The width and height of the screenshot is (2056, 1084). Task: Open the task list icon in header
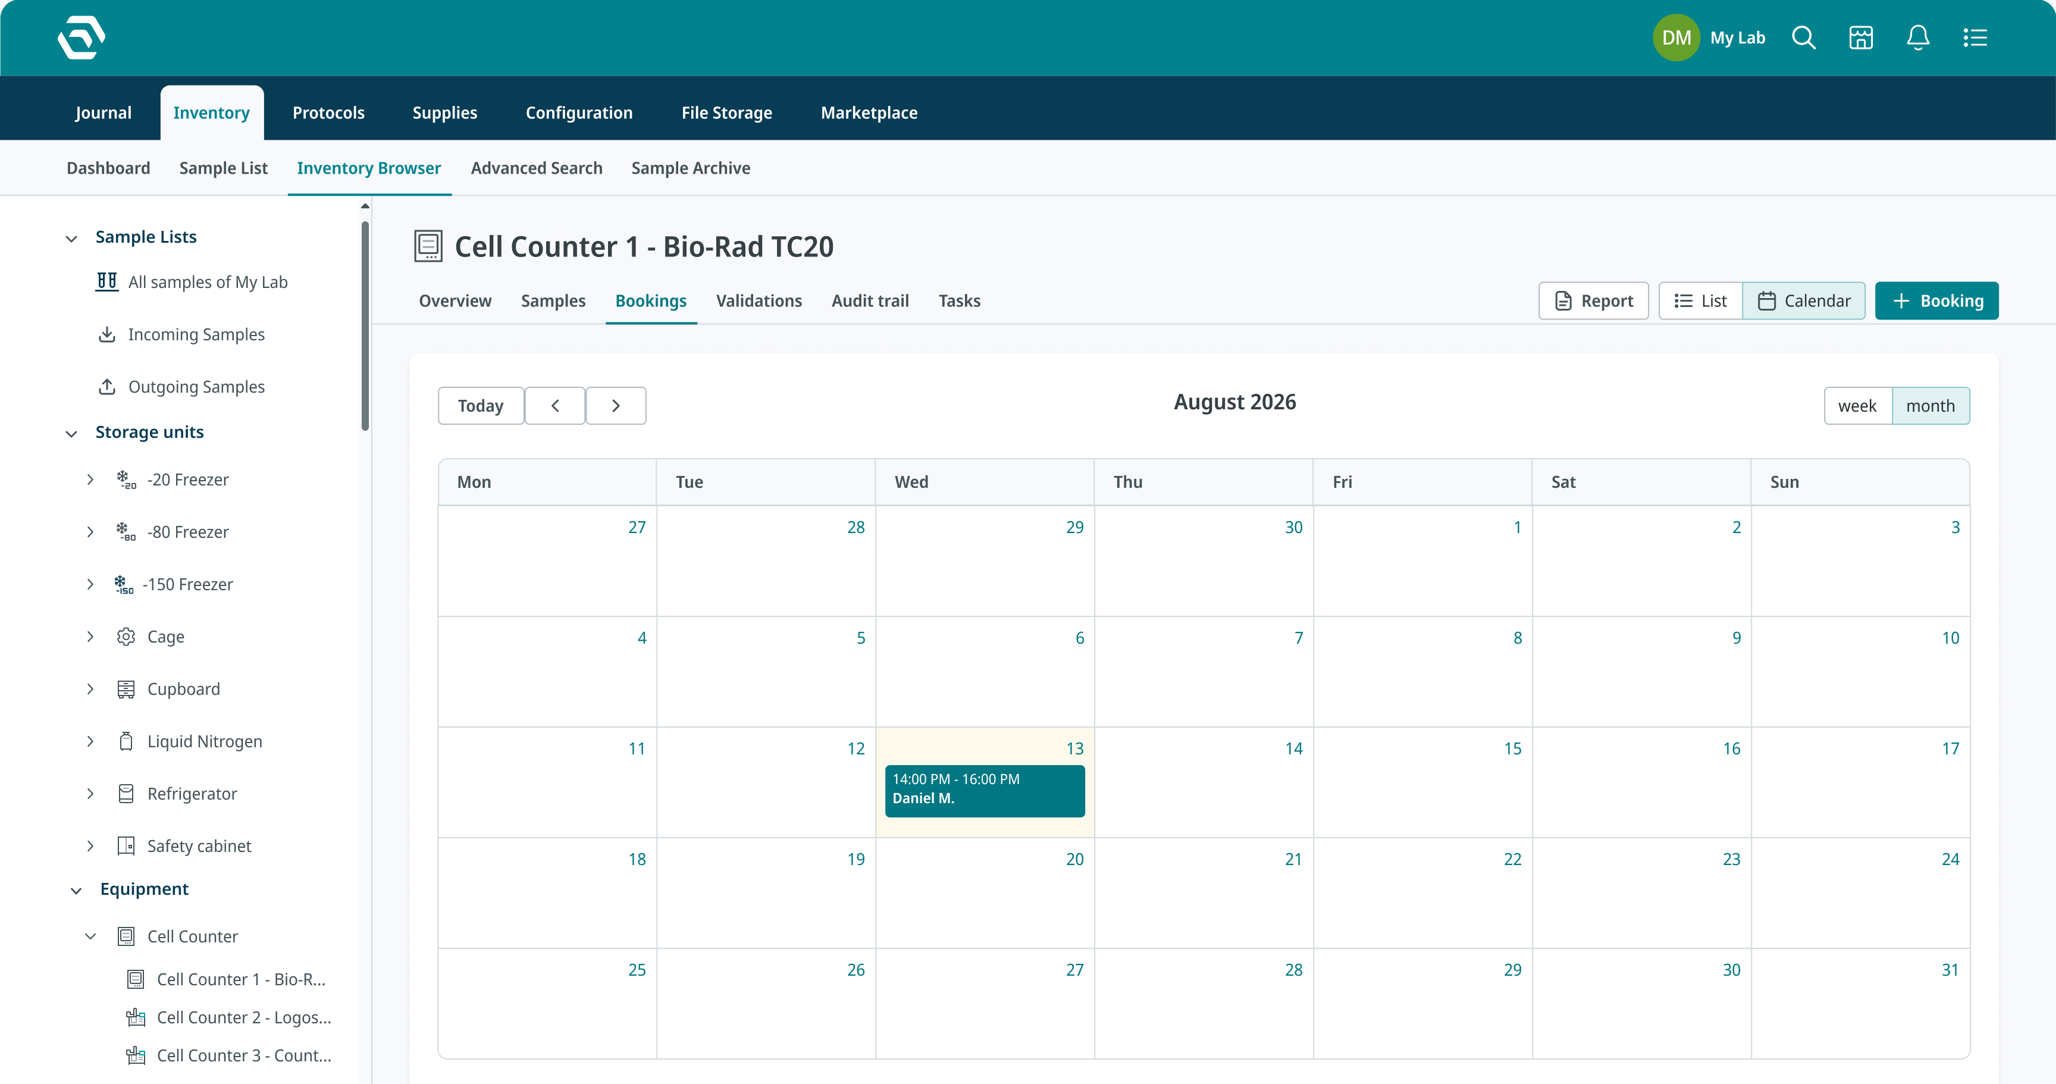(1975, 37)
